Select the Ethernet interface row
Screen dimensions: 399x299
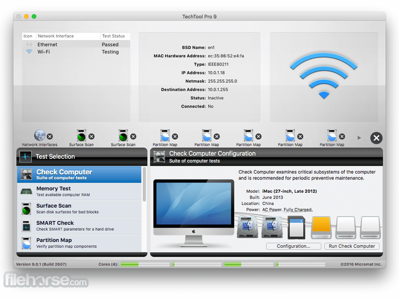(x=76, y=44)
